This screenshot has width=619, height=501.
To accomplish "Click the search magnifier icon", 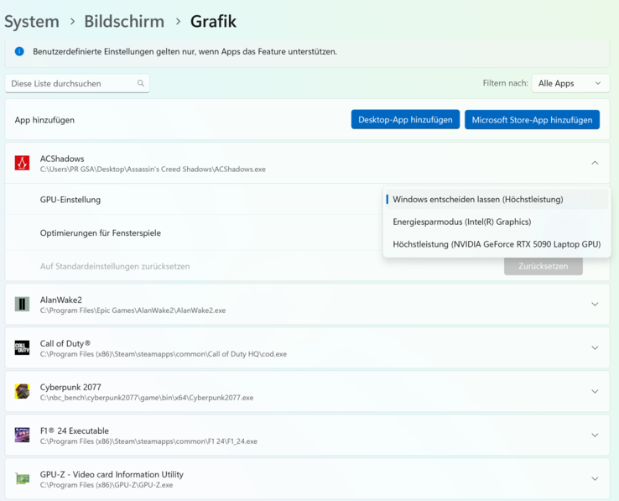I will click(x=141, y=83).
